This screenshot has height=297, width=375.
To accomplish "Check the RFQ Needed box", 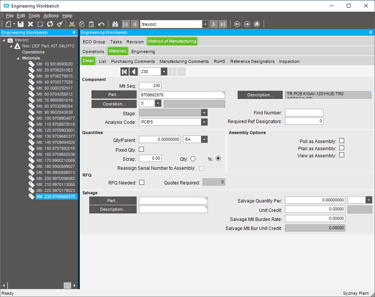I will coord(142,183).
